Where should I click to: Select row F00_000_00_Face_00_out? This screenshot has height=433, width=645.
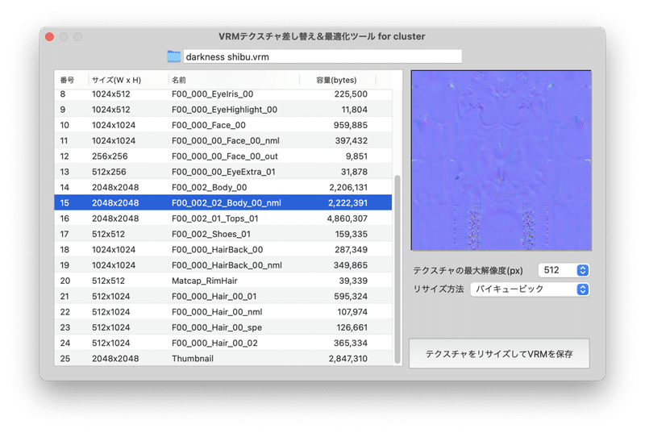click(x=223, y=156)
